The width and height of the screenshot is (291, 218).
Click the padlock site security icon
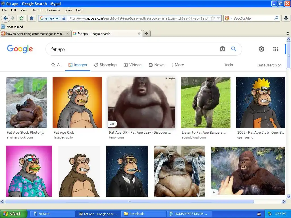pos(64,18)
